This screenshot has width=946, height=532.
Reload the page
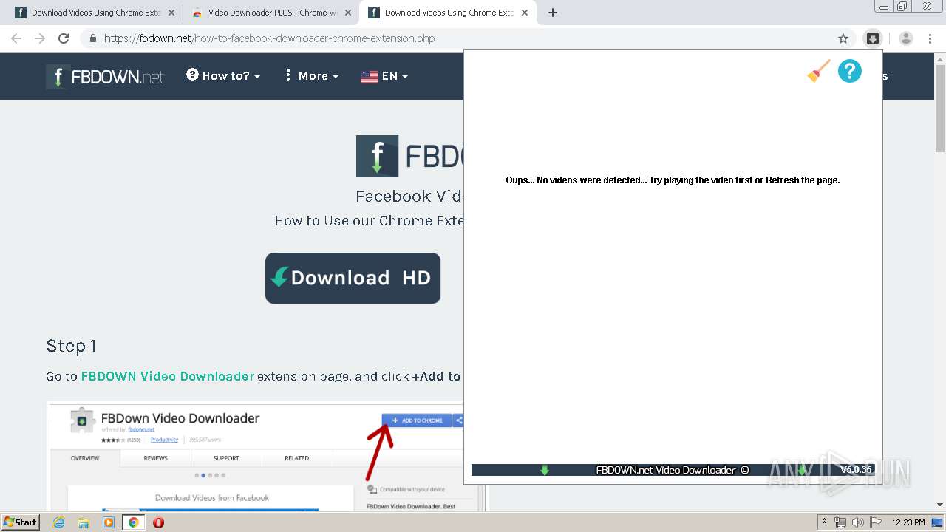pos(64,38)
